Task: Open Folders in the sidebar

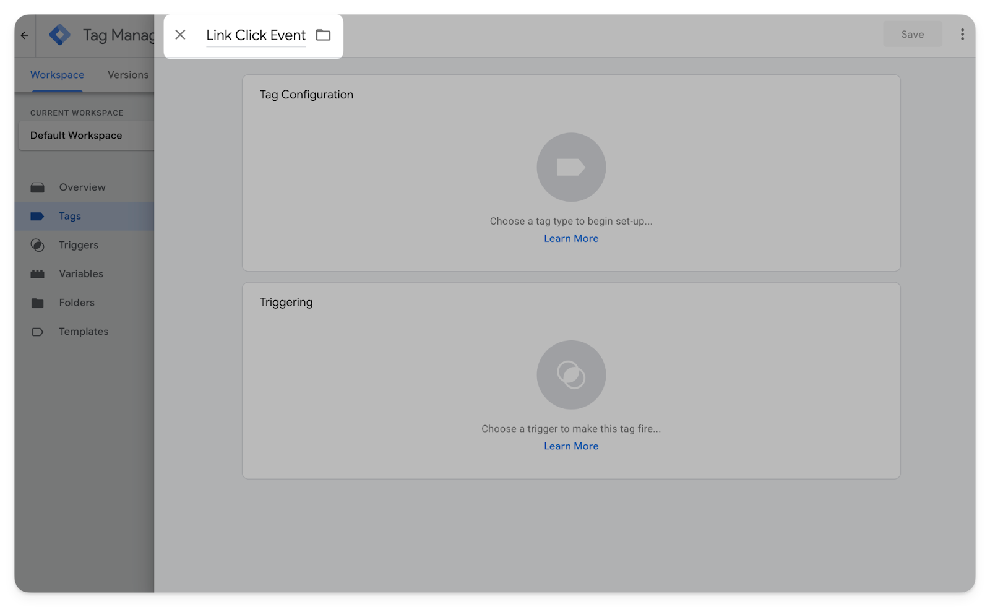Action: [77, 303]
